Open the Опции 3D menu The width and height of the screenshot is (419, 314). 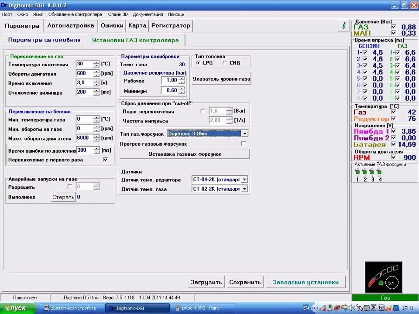[x=118, y=14]
